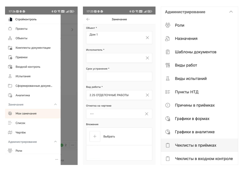Tap the Срок устранения date field
Viewport: 246px width, 173px height.
[x=119, y=77]
